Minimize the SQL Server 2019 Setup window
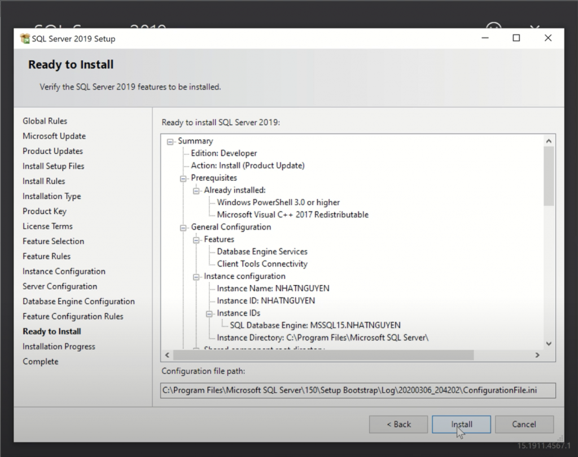 click(485, 38)
